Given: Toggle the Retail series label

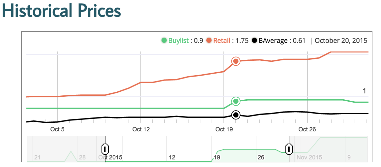Looking at the screenshot, I should pos(222,41).
